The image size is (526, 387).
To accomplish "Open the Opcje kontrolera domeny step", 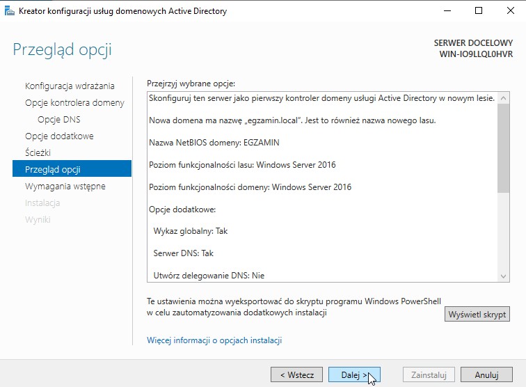I will tap(74, 103).
